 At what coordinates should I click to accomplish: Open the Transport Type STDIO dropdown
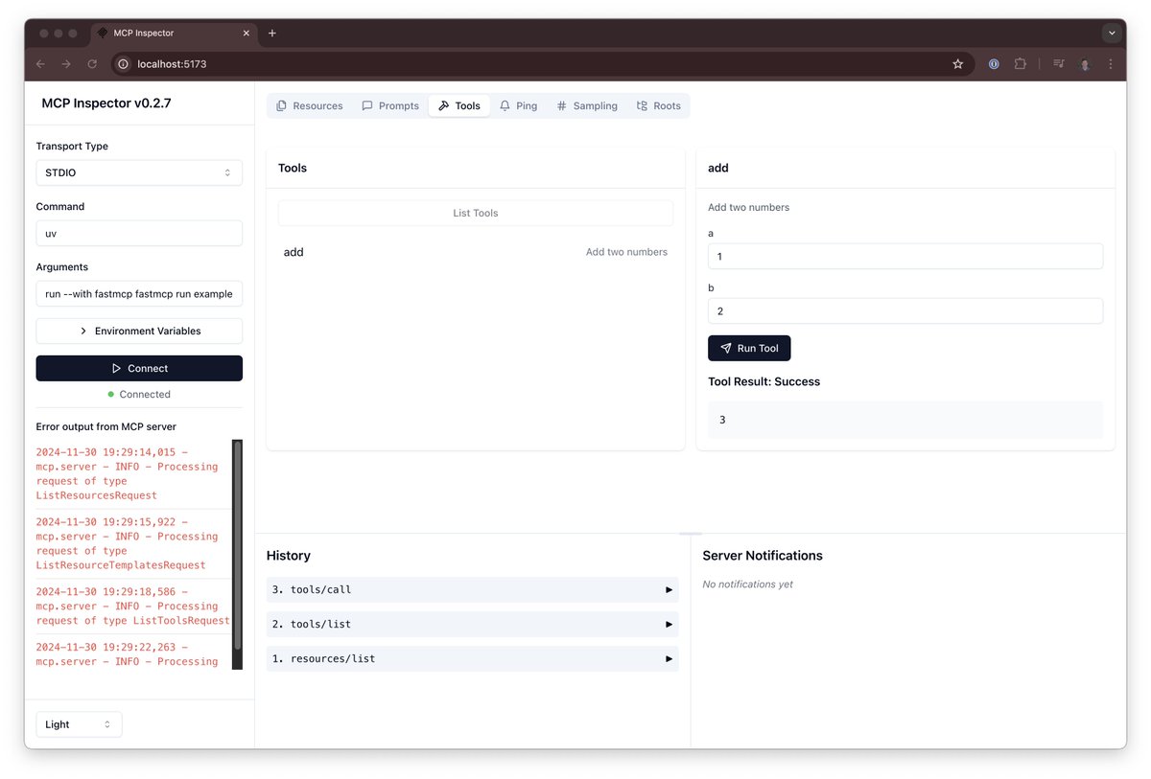point(139,172)
